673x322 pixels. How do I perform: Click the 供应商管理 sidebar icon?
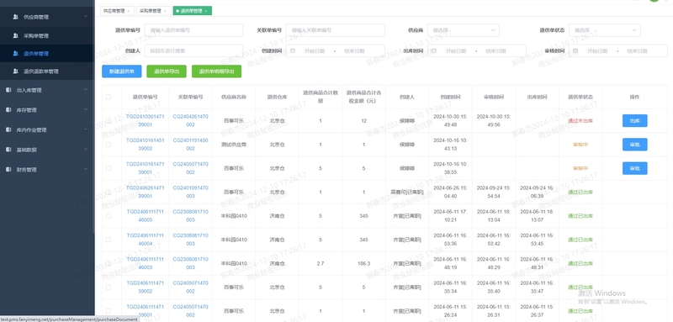pyautogui.click(x=15, y=17)
